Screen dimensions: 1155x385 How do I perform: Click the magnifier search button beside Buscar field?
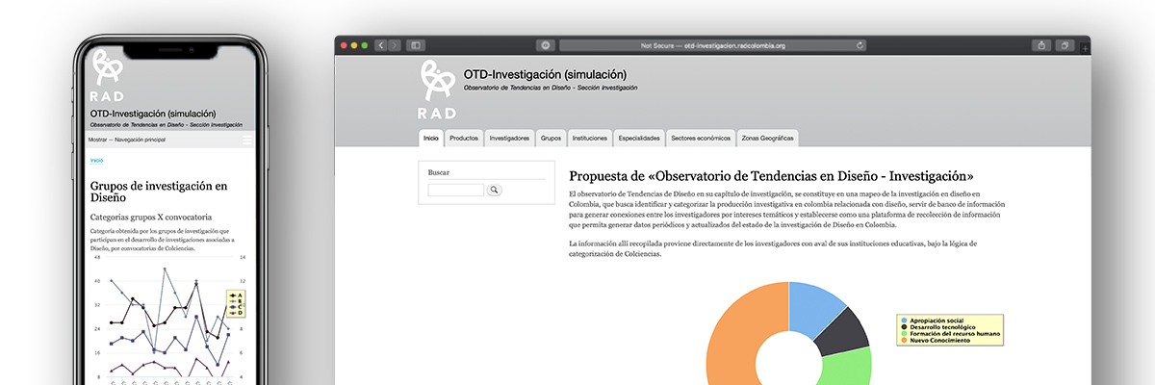pos(495,191)
